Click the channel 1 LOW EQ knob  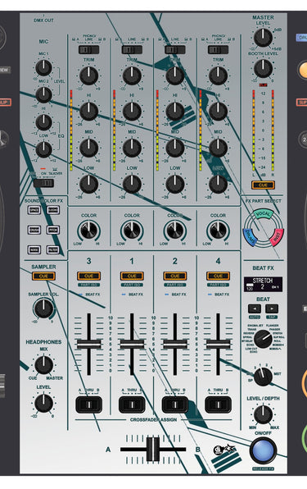(132, 184)
